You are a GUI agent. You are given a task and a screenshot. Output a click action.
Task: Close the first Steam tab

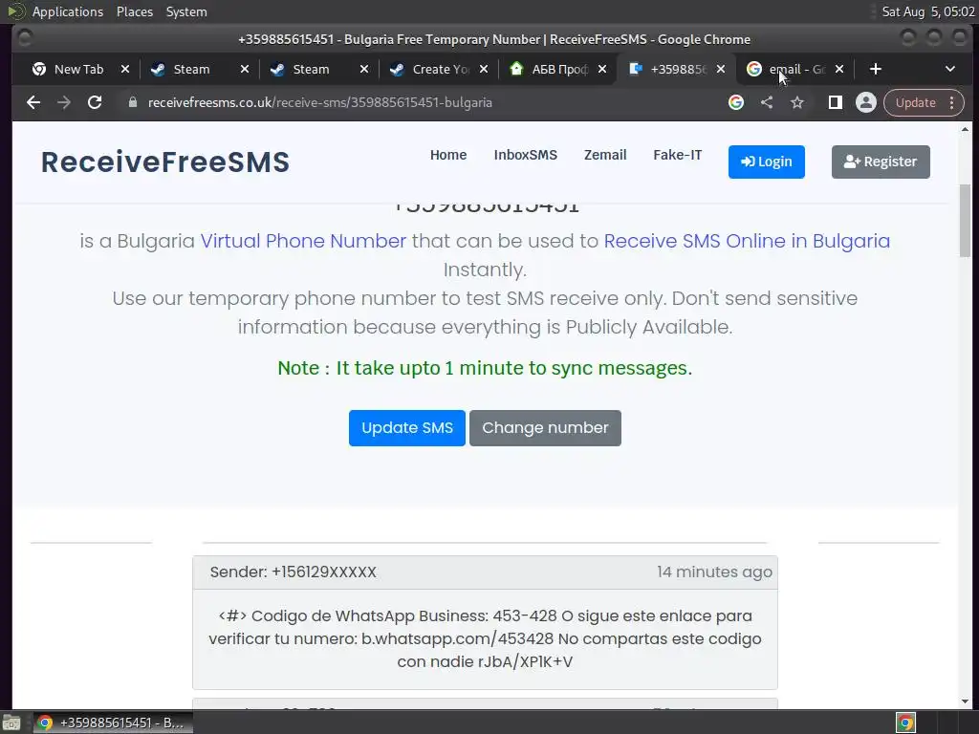[245, 69]
